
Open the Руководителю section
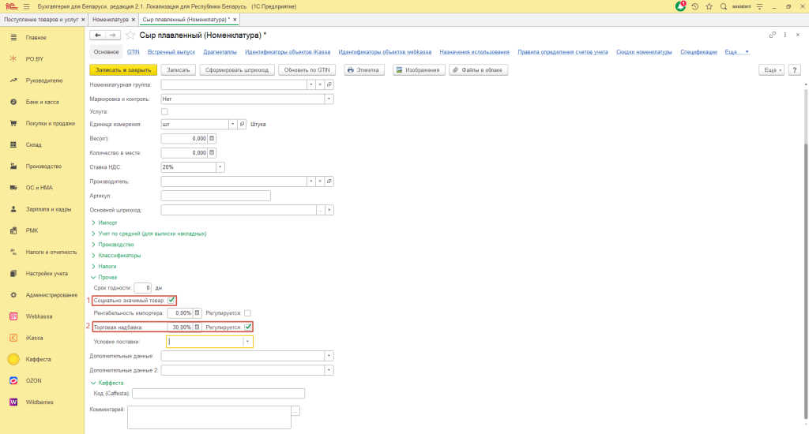44,80
